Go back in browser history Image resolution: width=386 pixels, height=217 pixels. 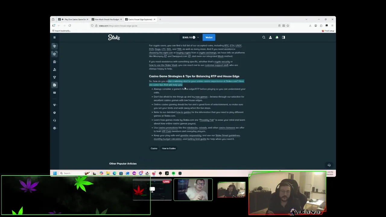(x=59, y=26)
